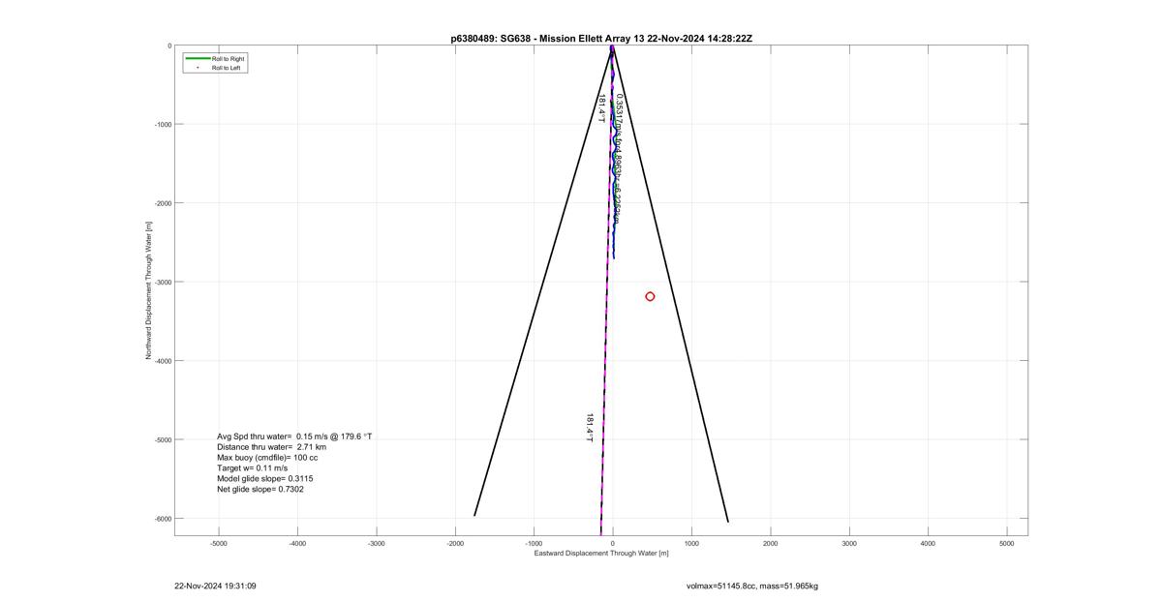
Task: Click the y-axis tick label -6000
Action: pos(163,519)
